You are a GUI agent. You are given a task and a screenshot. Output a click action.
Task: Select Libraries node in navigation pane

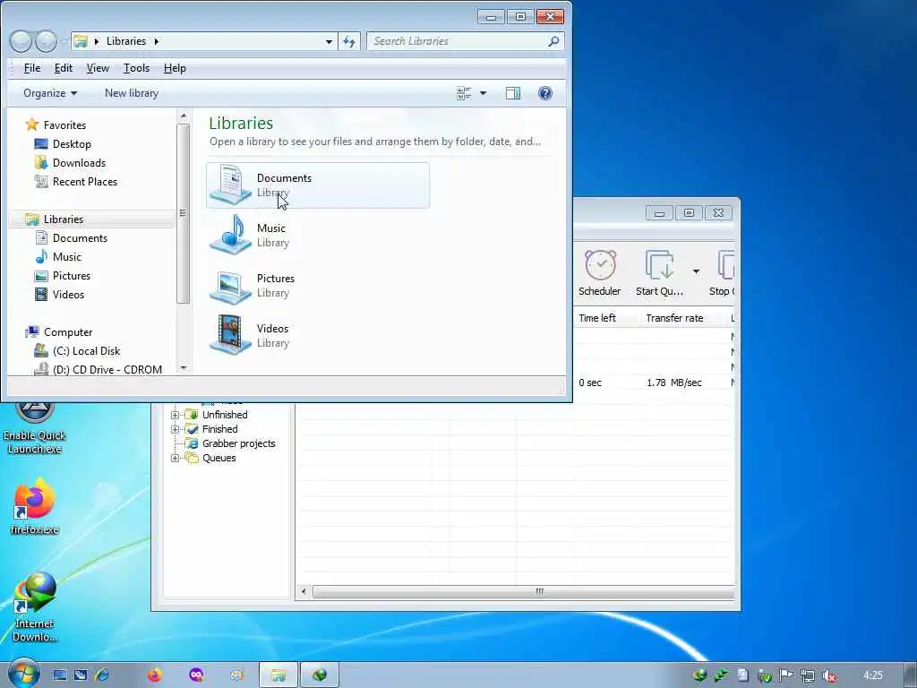pyautogui.click(x=55, y=219)
